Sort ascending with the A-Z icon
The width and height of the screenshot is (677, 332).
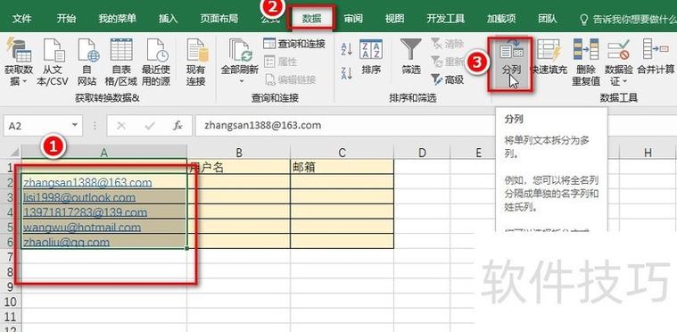tap(347, 49)
